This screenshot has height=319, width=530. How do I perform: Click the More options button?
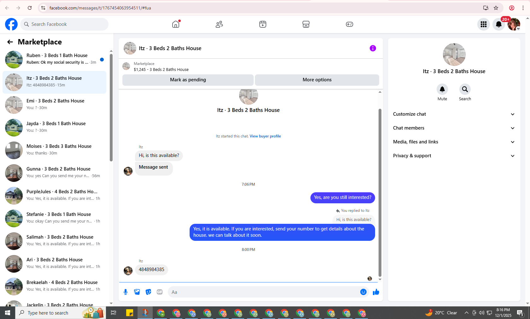[317, 80]
